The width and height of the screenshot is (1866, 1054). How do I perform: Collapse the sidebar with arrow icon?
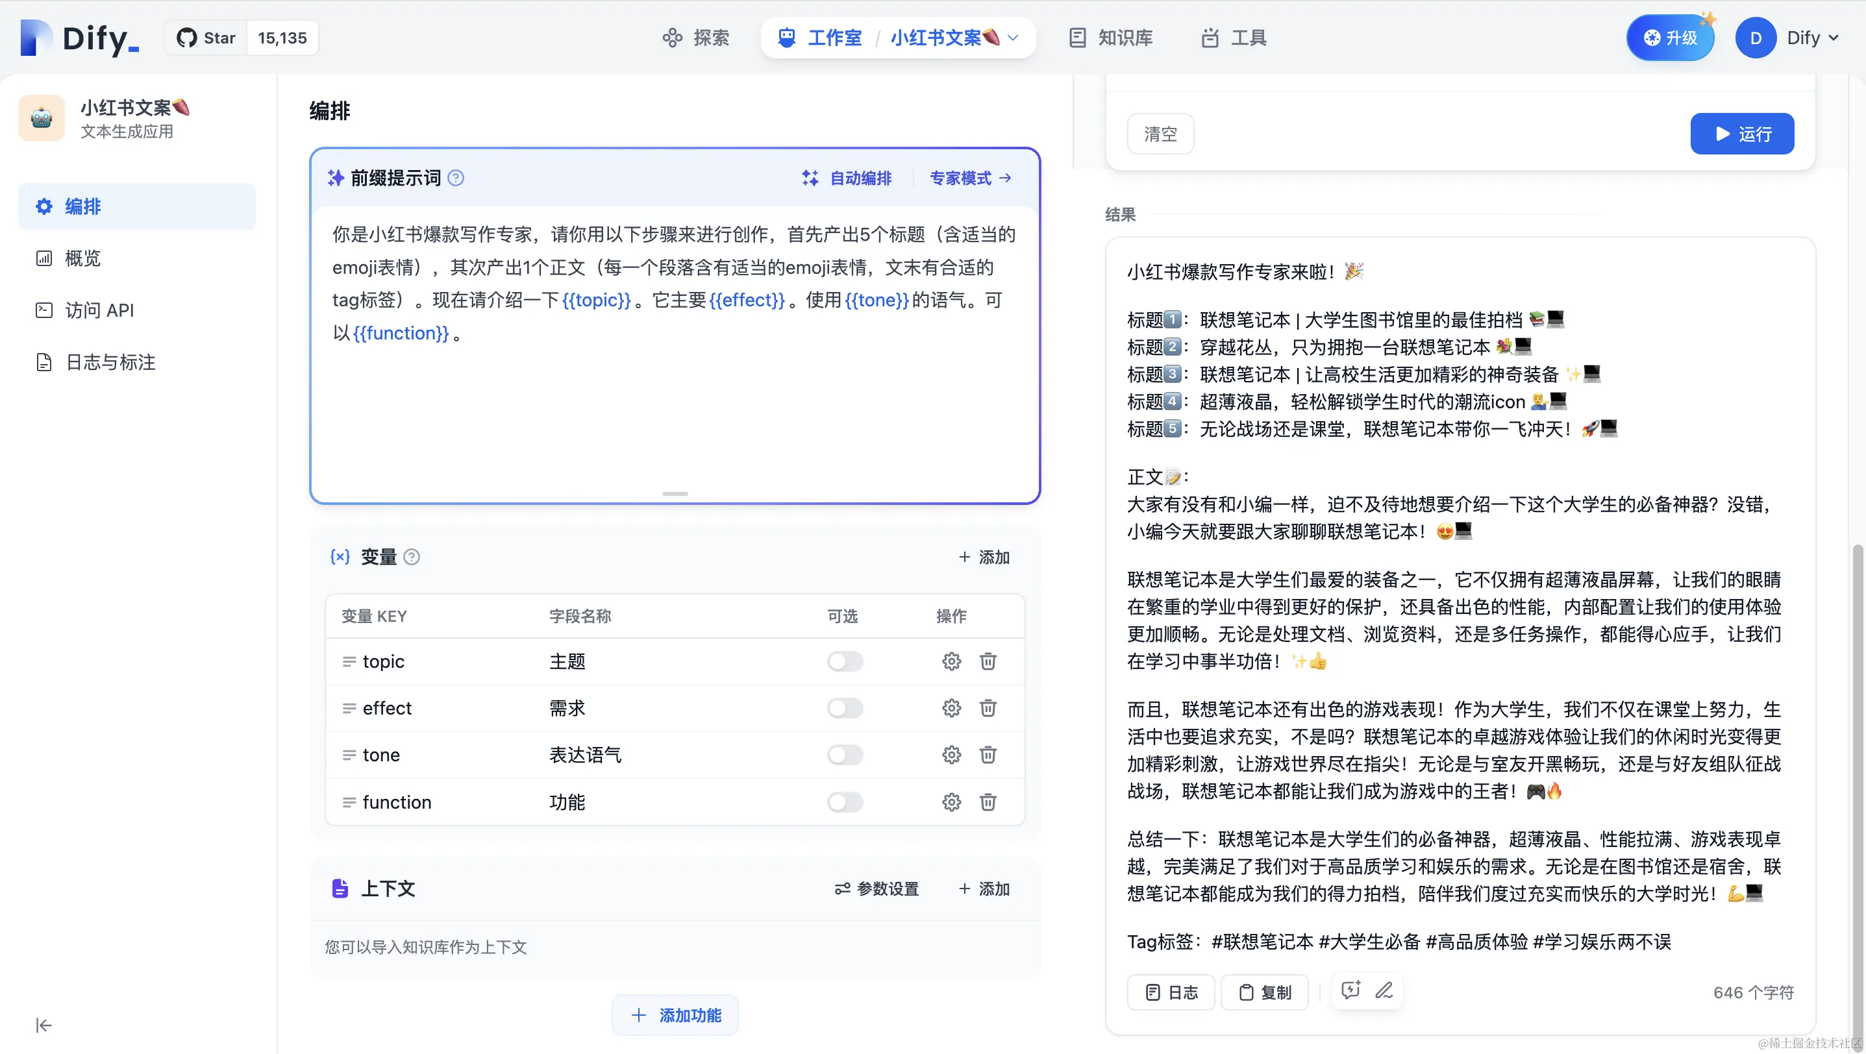(x=44, y=1025)
